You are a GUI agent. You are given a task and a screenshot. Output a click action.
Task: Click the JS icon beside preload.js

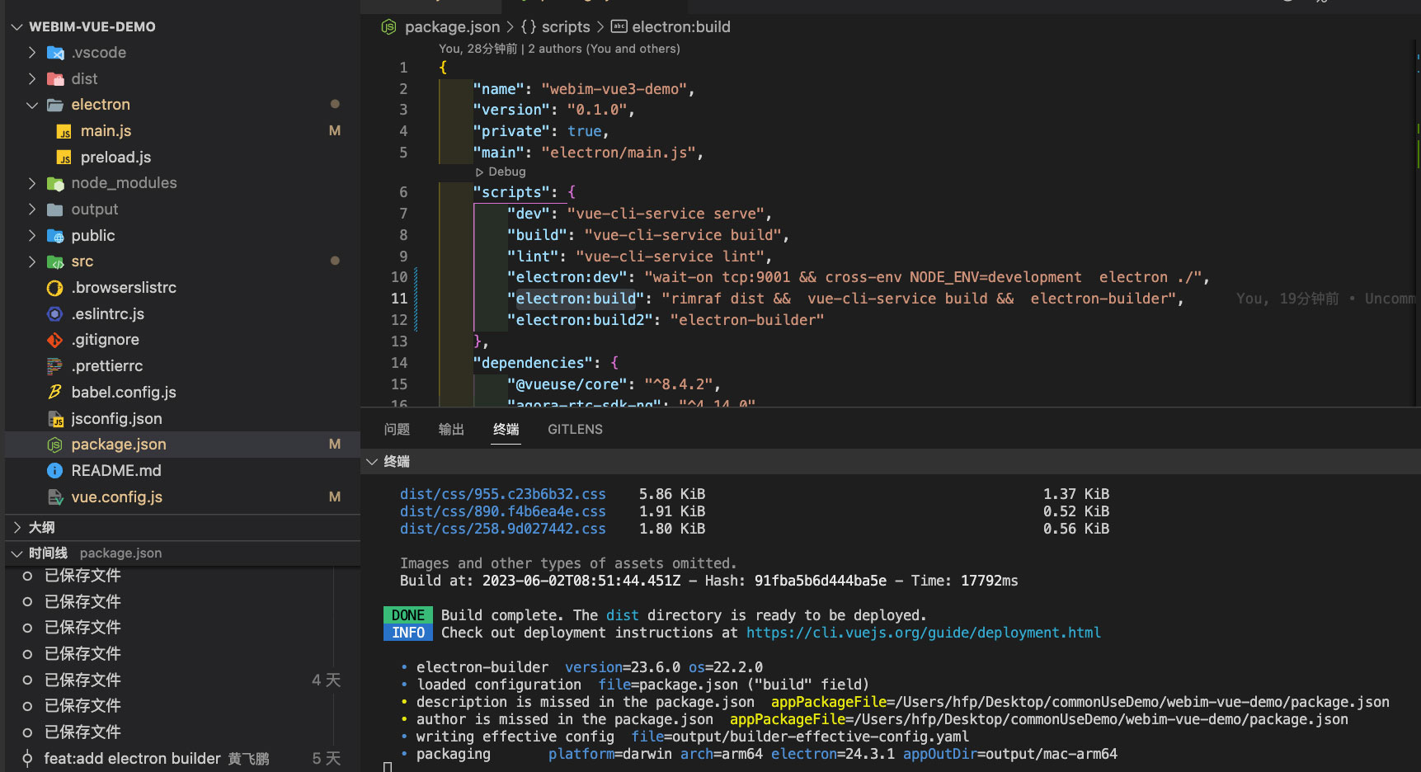(x=64, y=158)
